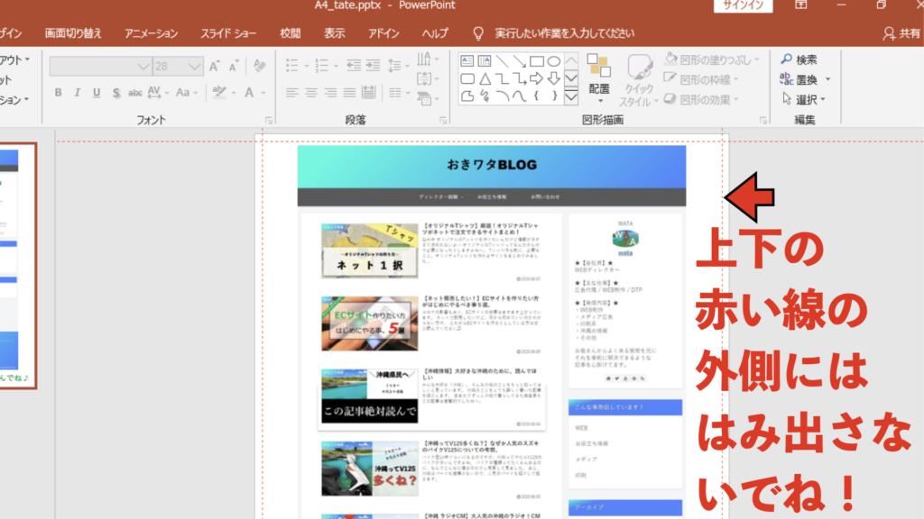Click the サインイン (Sign in) button

pyautogui.click(x=744, y=6)
